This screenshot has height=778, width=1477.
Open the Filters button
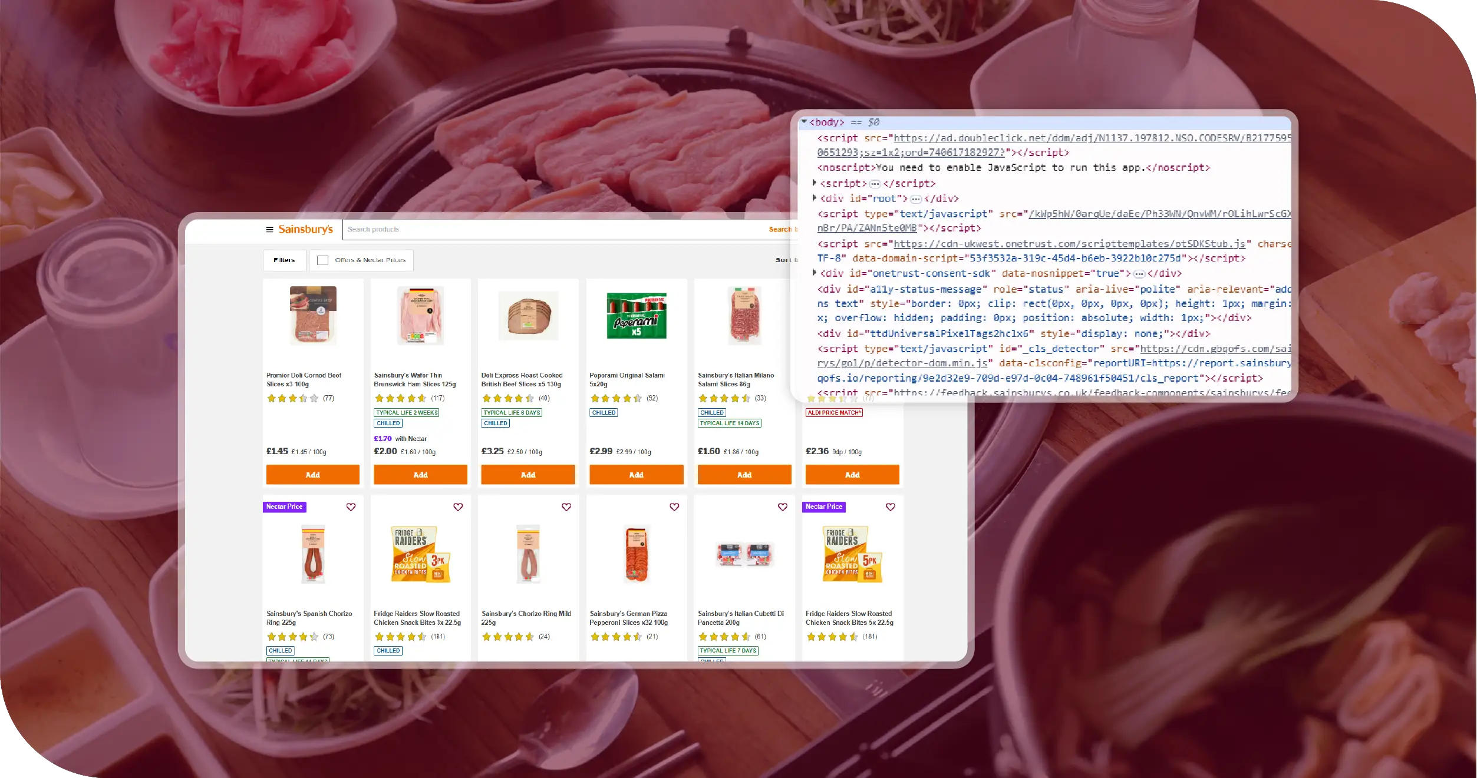[284, 260]
